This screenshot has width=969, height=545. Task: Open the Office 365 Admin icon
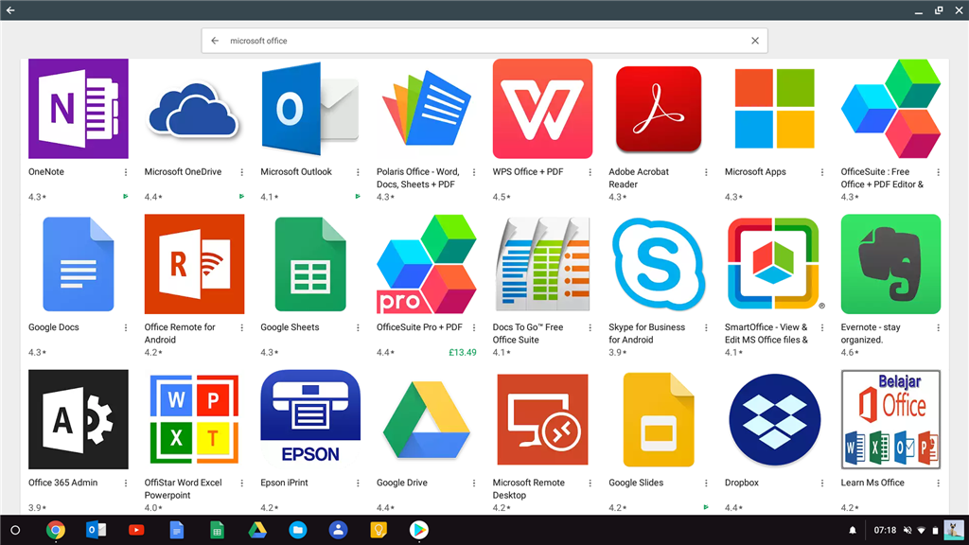(x=79, y=419)
